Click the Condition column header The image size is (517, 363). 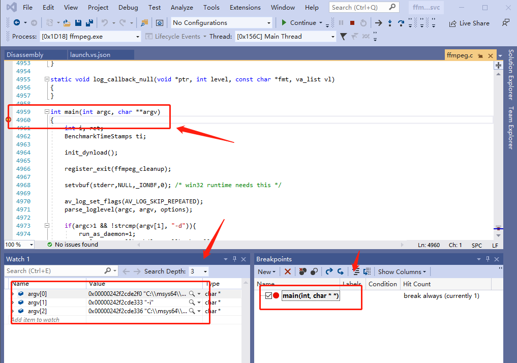(382, 284)
